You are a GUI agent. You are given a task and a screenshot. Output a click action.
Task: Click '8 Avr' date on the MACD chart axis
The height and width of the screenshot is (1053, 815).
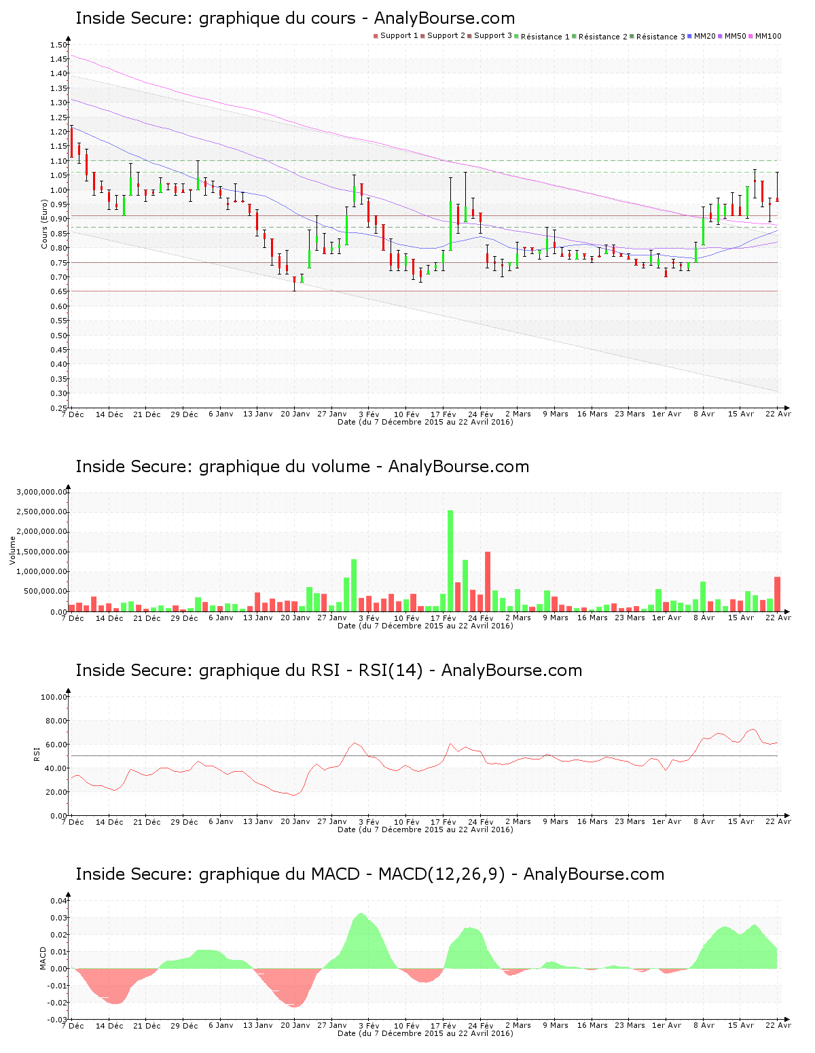pyautogui.click(x=704, y=1025)
